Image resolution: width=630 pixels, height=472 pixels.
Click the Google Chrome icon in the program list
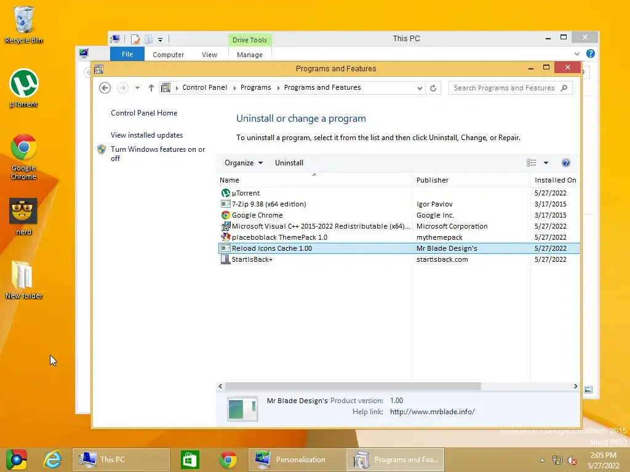(225, 215)
